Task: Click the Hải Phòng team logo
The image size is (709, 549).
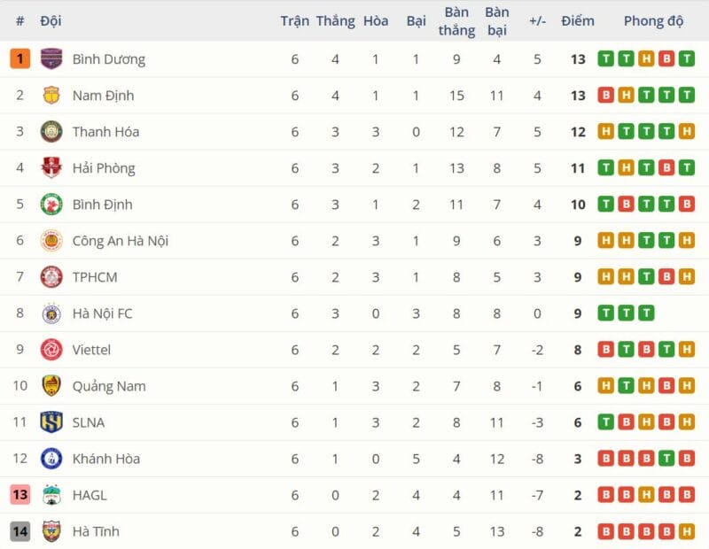Action: pos(51,168)
